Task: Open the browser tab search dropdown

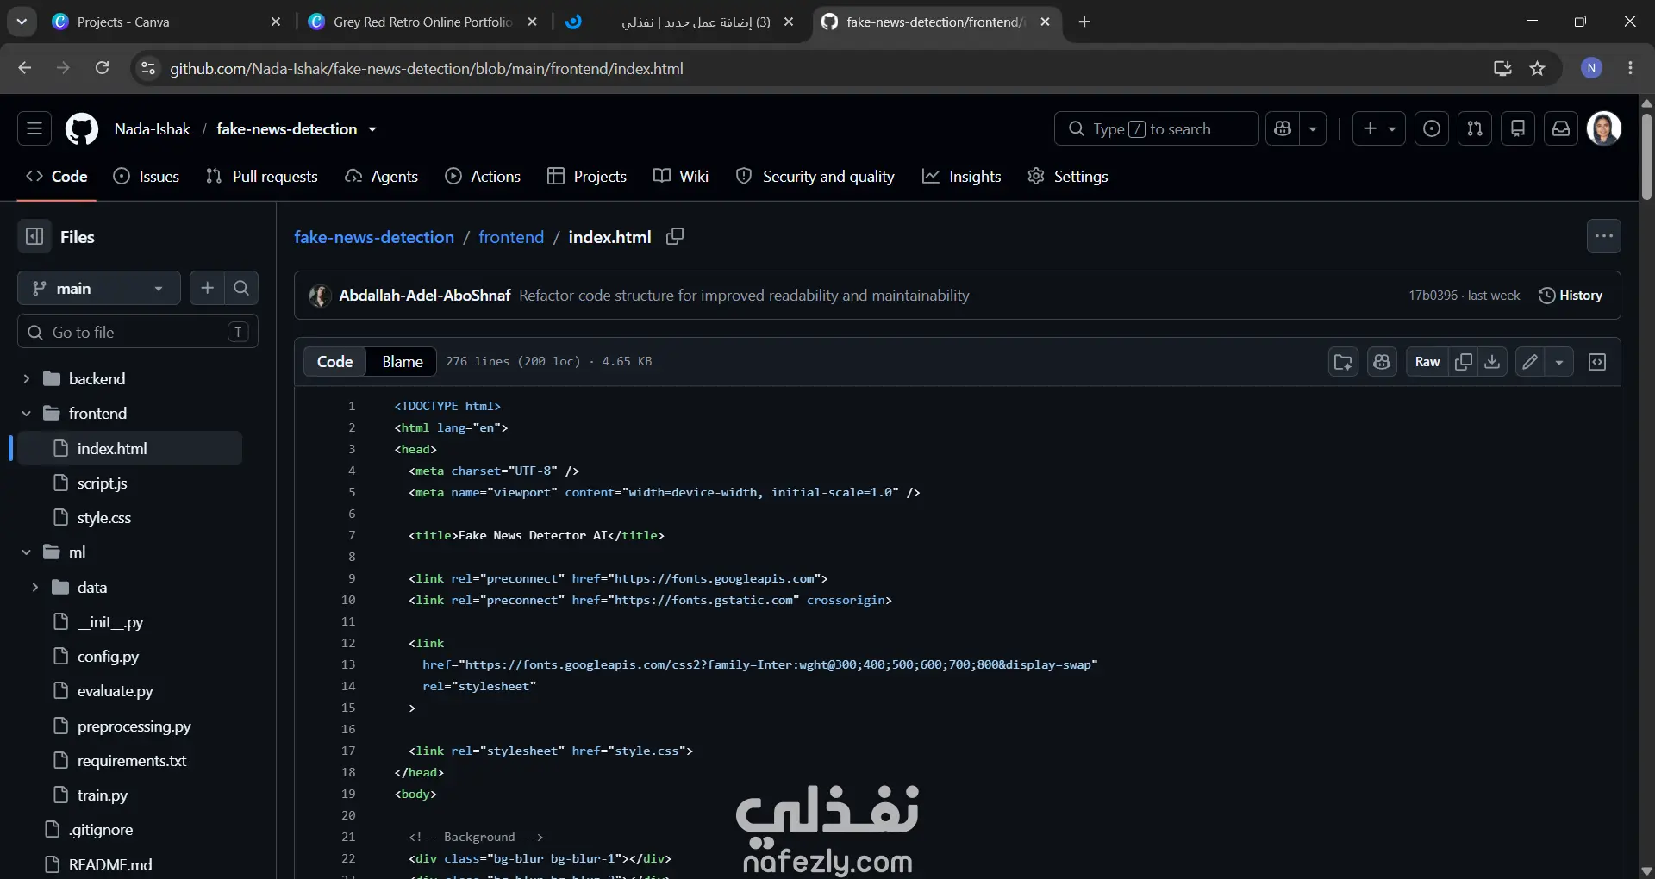Action: (22, 22)
